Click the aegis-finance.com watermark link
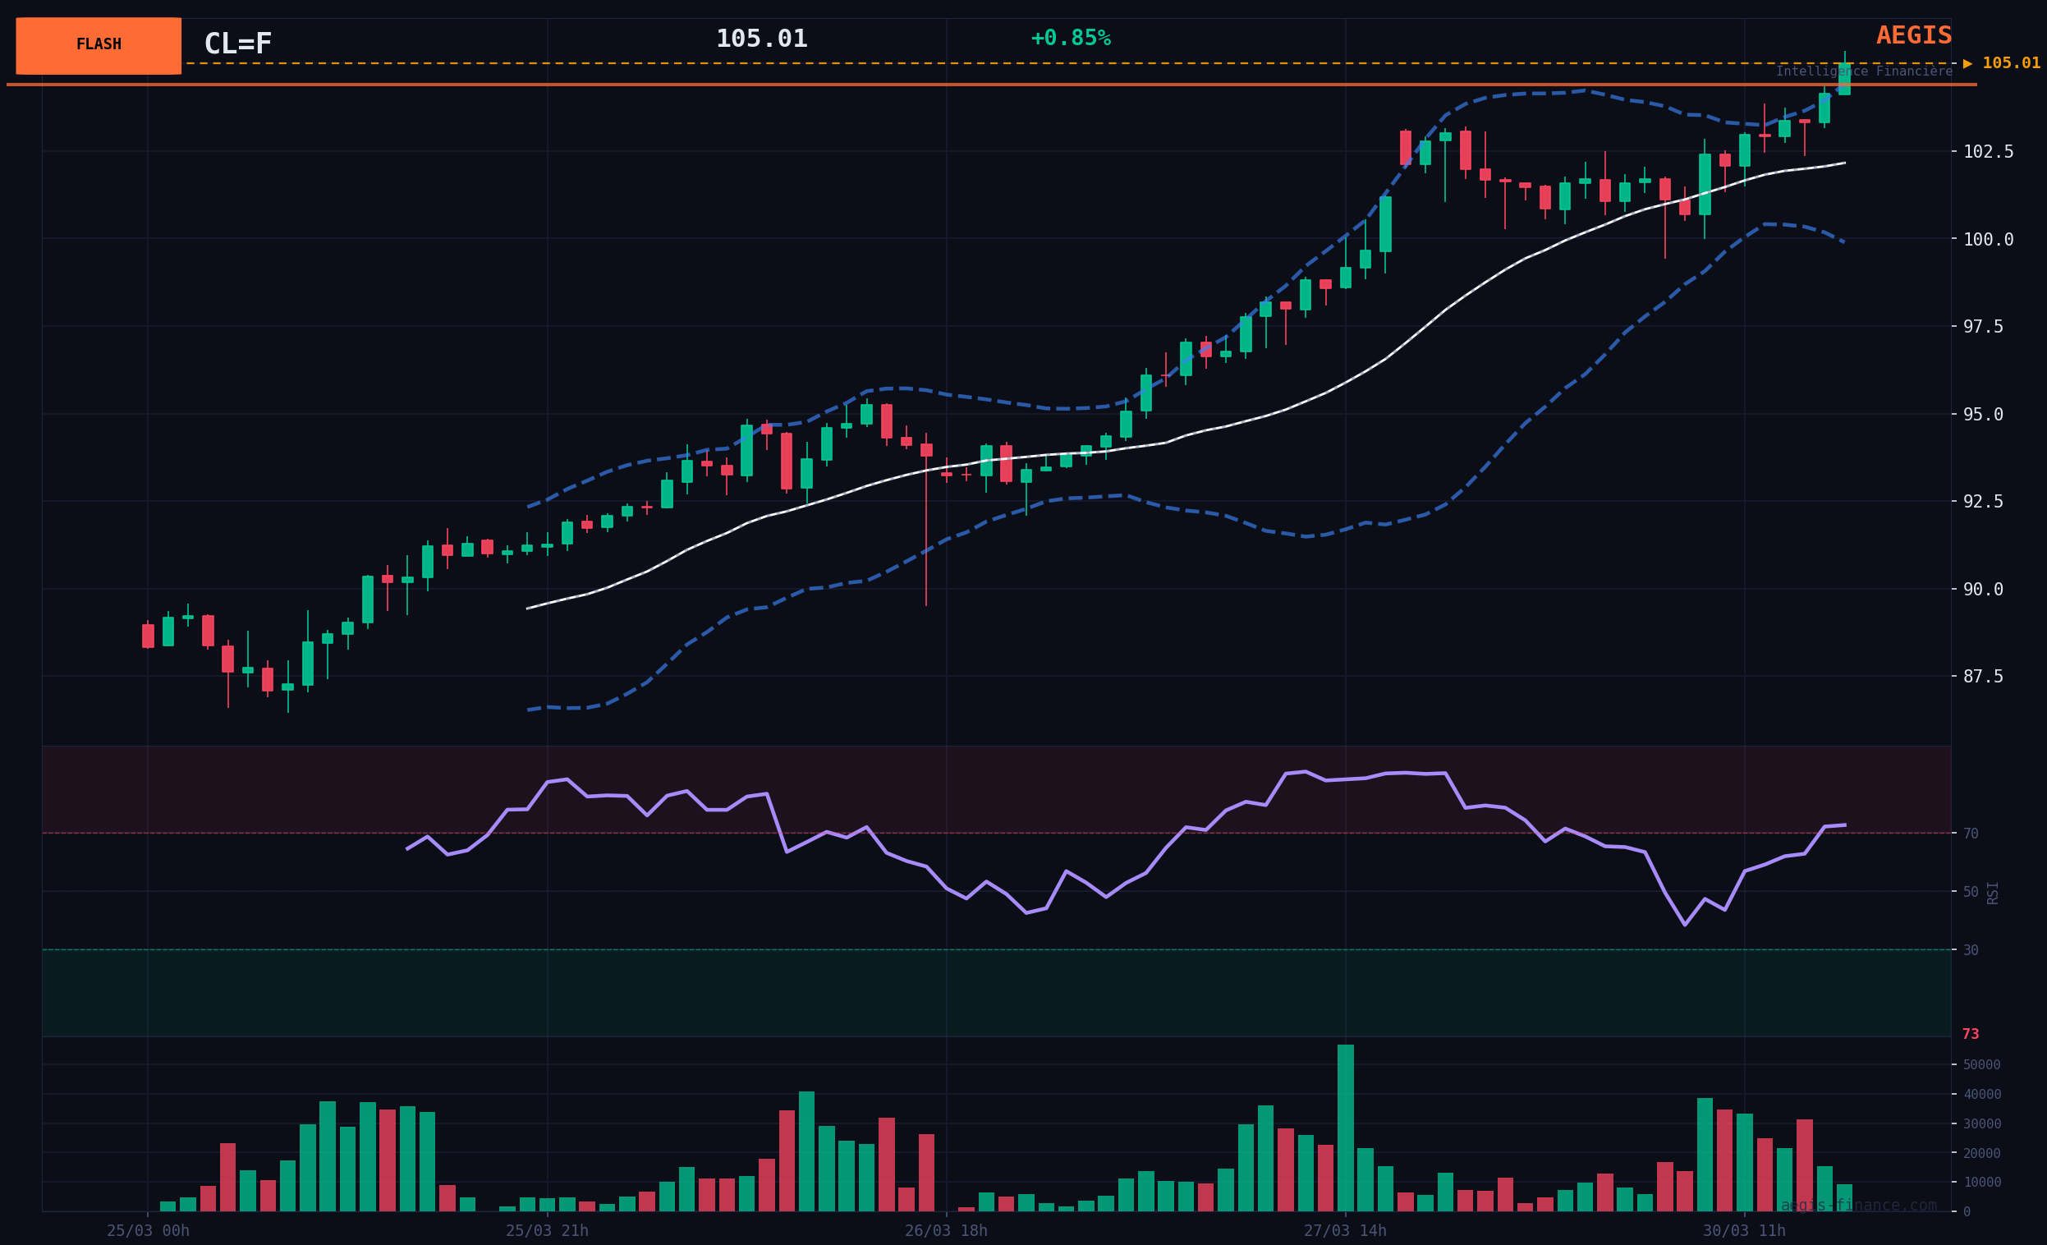The width and height of the screenshot is (2047, 1245). pos(1857,1205)
